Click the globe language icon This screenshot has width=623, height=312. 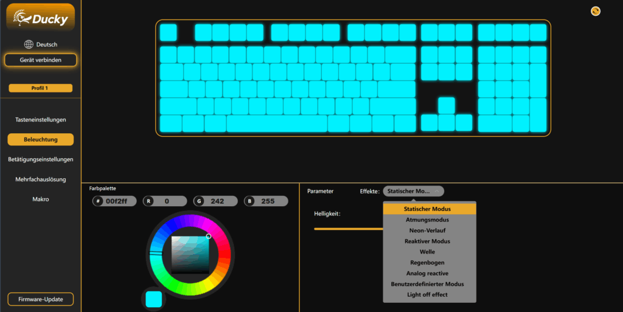tap(28, 44)
